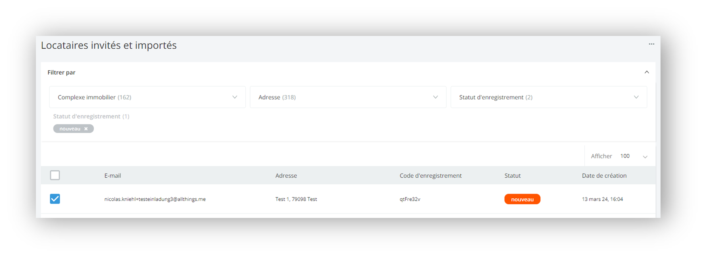Click the Locataires invités et importés title
Viewport: 706px width, 259px height.
point(108,45)
